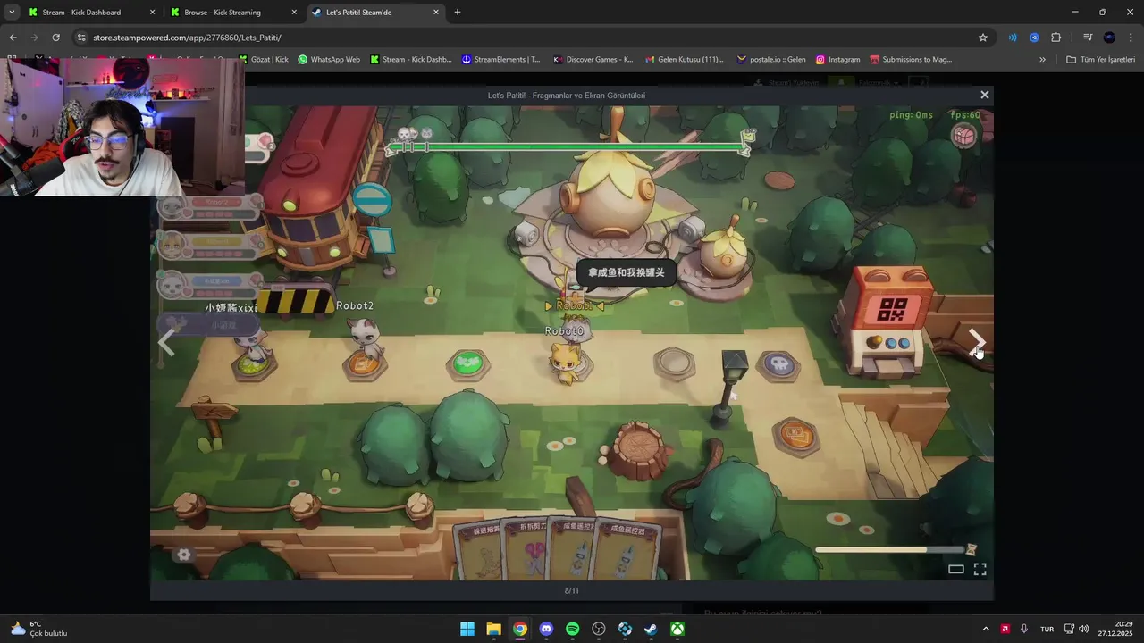The height and width of the screenshot is (643, 1144).
Task: Expand the system tray hidden icons chevron
Action: (x=986, y=629)
